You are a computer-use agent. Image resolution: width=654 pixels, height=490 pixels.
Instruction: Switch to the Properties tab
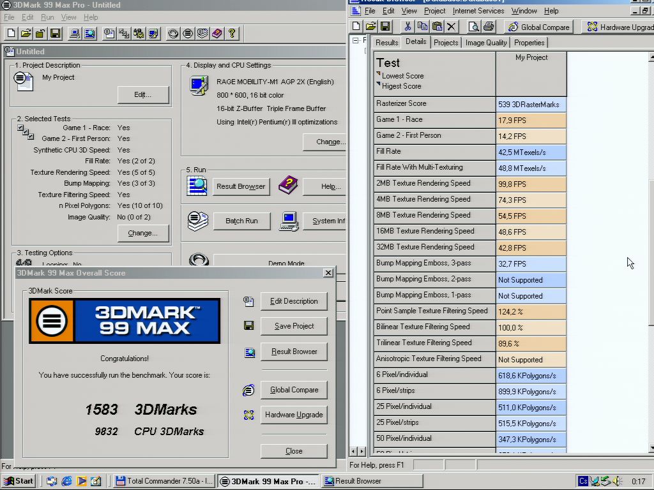[x=529, y=43]
